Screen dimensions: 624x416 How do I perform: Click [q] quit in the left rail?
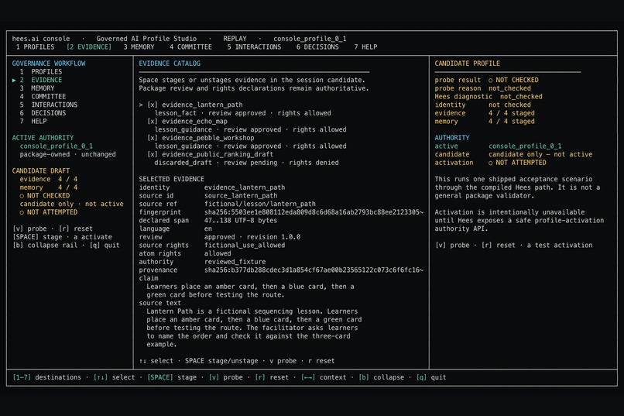[105, 246]
